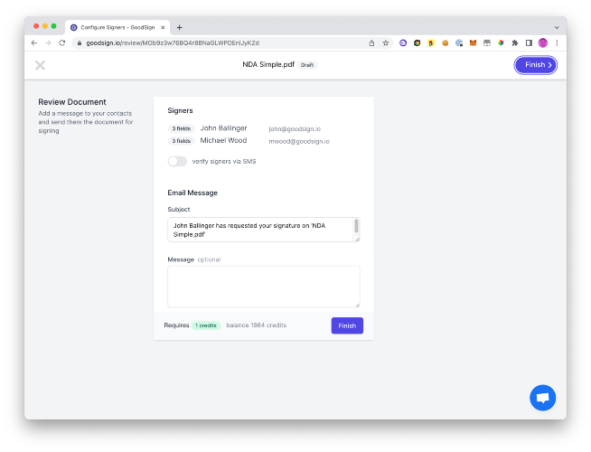
Task: Click the balance 1964 credits text
Action: pos(257,325)
